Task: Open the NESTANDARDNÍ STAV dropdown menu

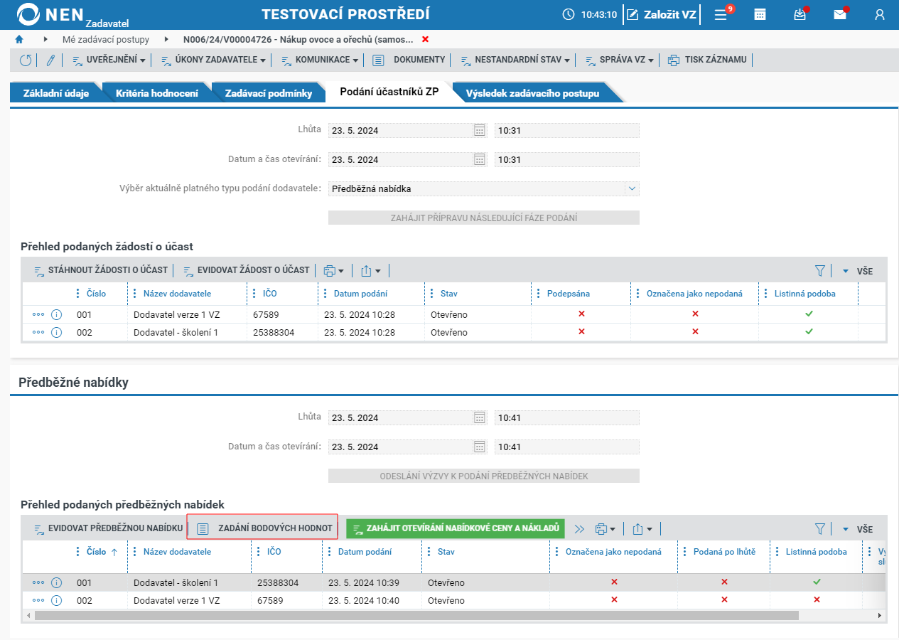Action: coord(515,60)
